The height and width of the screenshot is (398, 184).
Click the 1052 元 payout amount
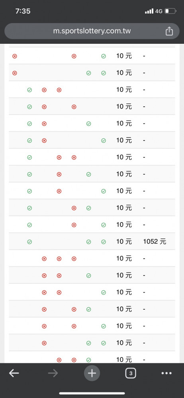tap(155, 242)
